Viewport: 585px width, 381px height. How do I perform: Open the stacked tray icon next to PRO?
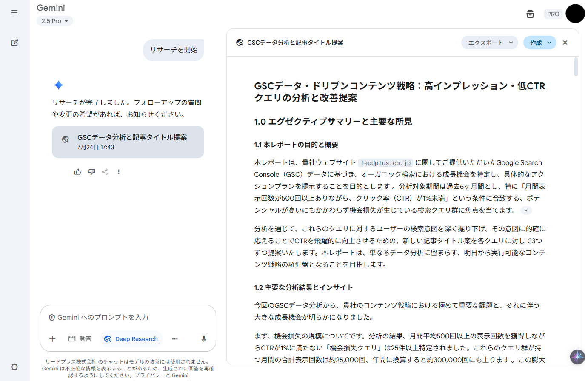(x=530, y=14)
